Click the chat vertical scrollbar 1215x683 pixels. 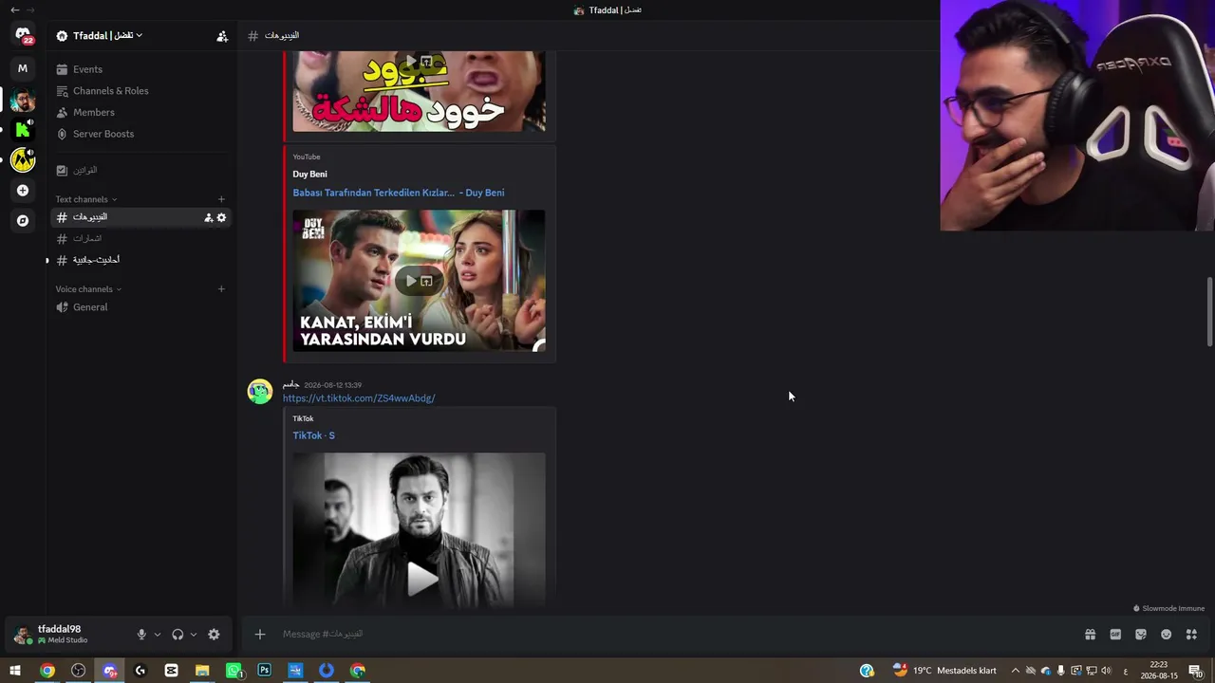(x=1209, y=313)
